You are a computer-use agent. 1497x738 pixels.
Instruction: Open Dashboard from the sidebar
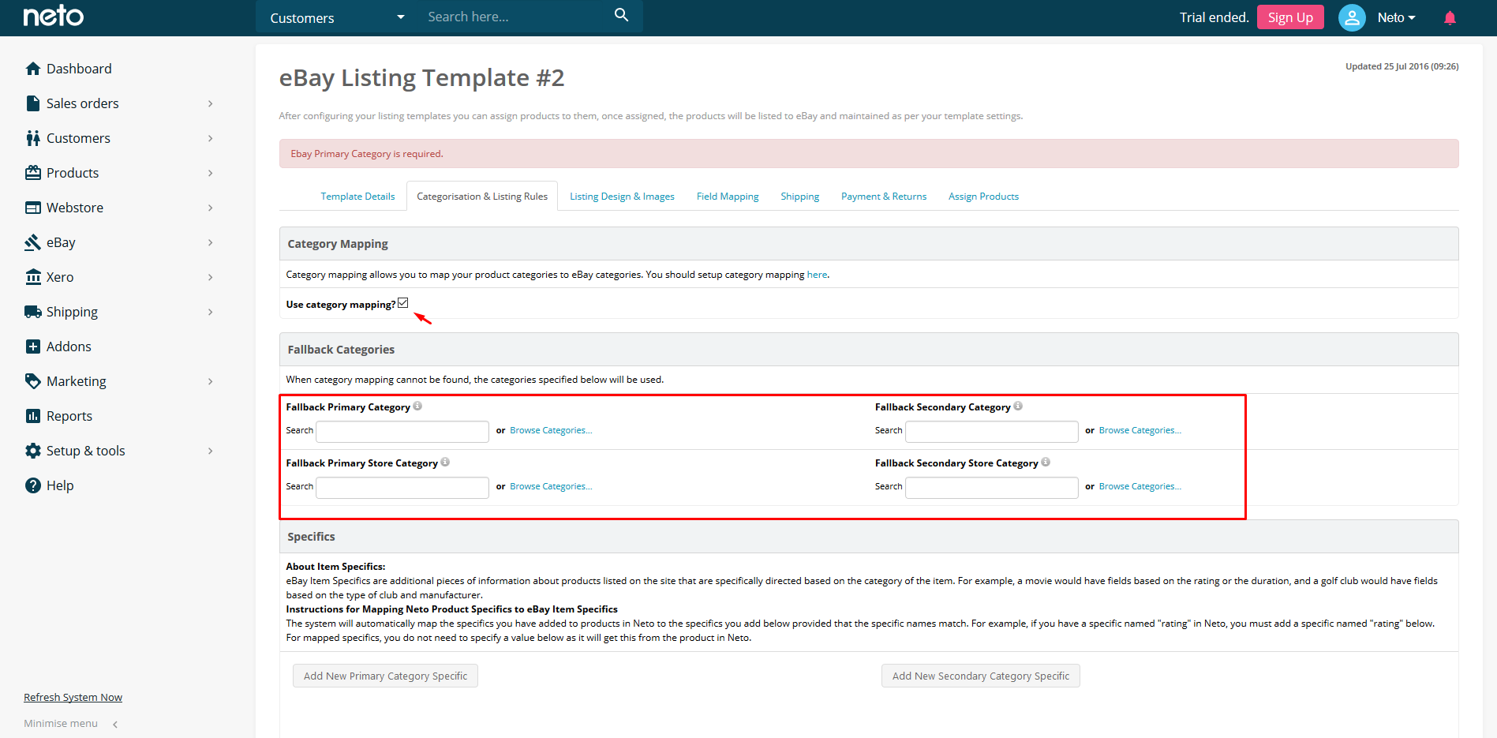coord(79,69)
